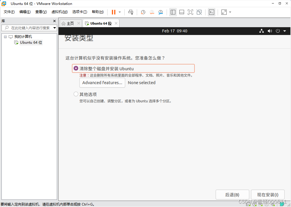Click the stretch guest display icon
Screen dimensions: 291x207
[x=224, y=12]
